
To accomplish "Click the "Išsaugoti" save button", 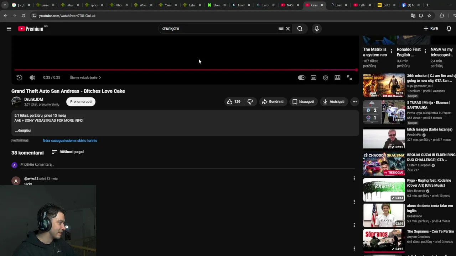I will (x=303, y=102).
